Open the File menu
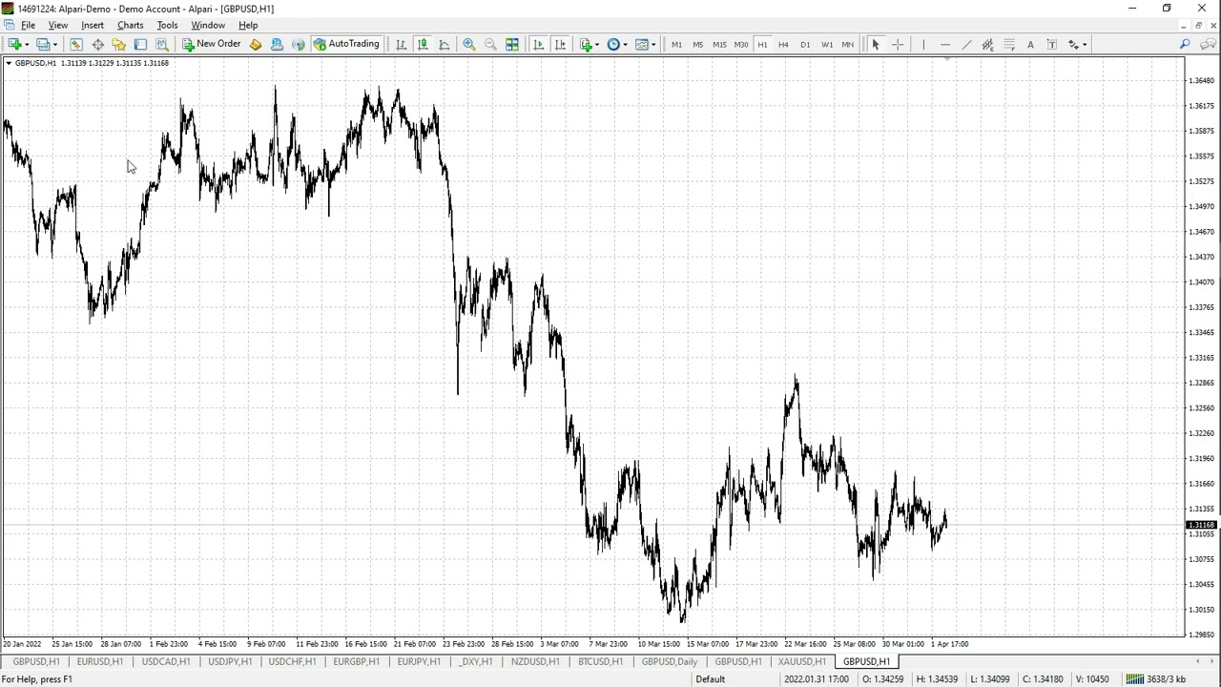Screen dimensions: 1221x687 pyautogui.click(x=29, y=25)
